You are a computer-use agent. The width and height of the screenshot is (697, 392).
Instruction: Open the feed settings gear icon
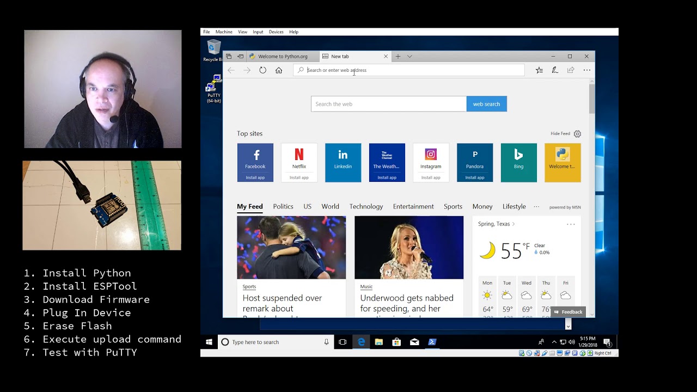click(x=577, y=134)
